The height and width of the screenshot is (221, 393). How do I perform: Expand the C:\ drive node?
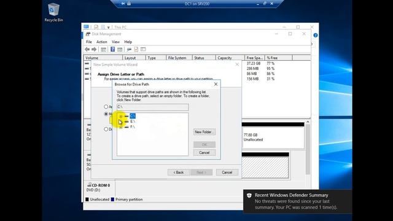click(120, 116)
